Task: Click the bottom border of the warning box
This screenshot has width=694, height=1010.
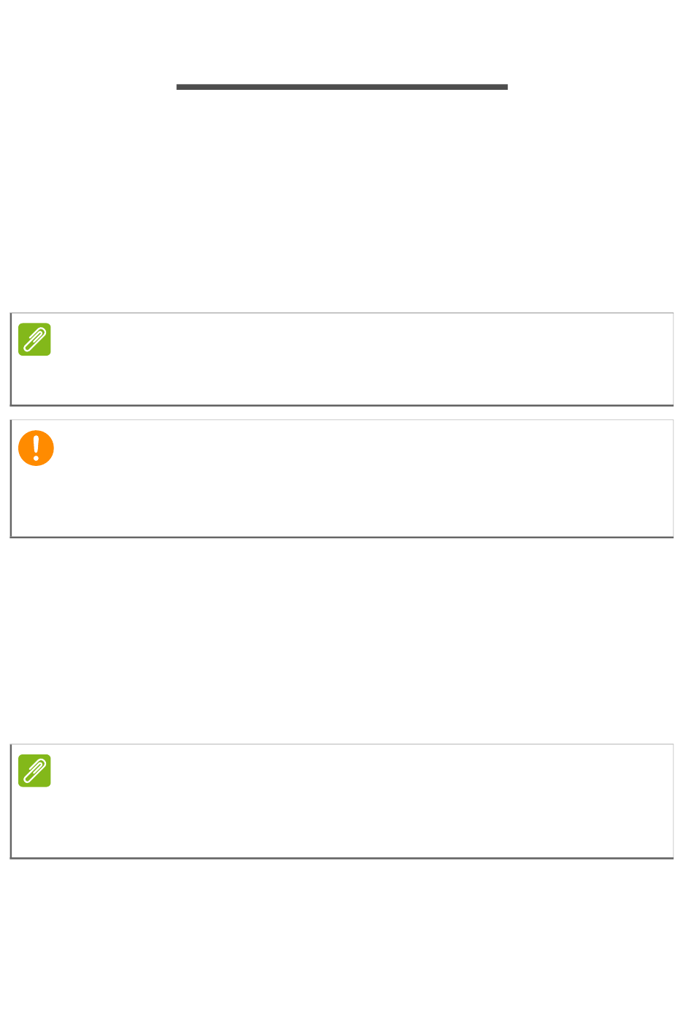Action: coord(342,537)
